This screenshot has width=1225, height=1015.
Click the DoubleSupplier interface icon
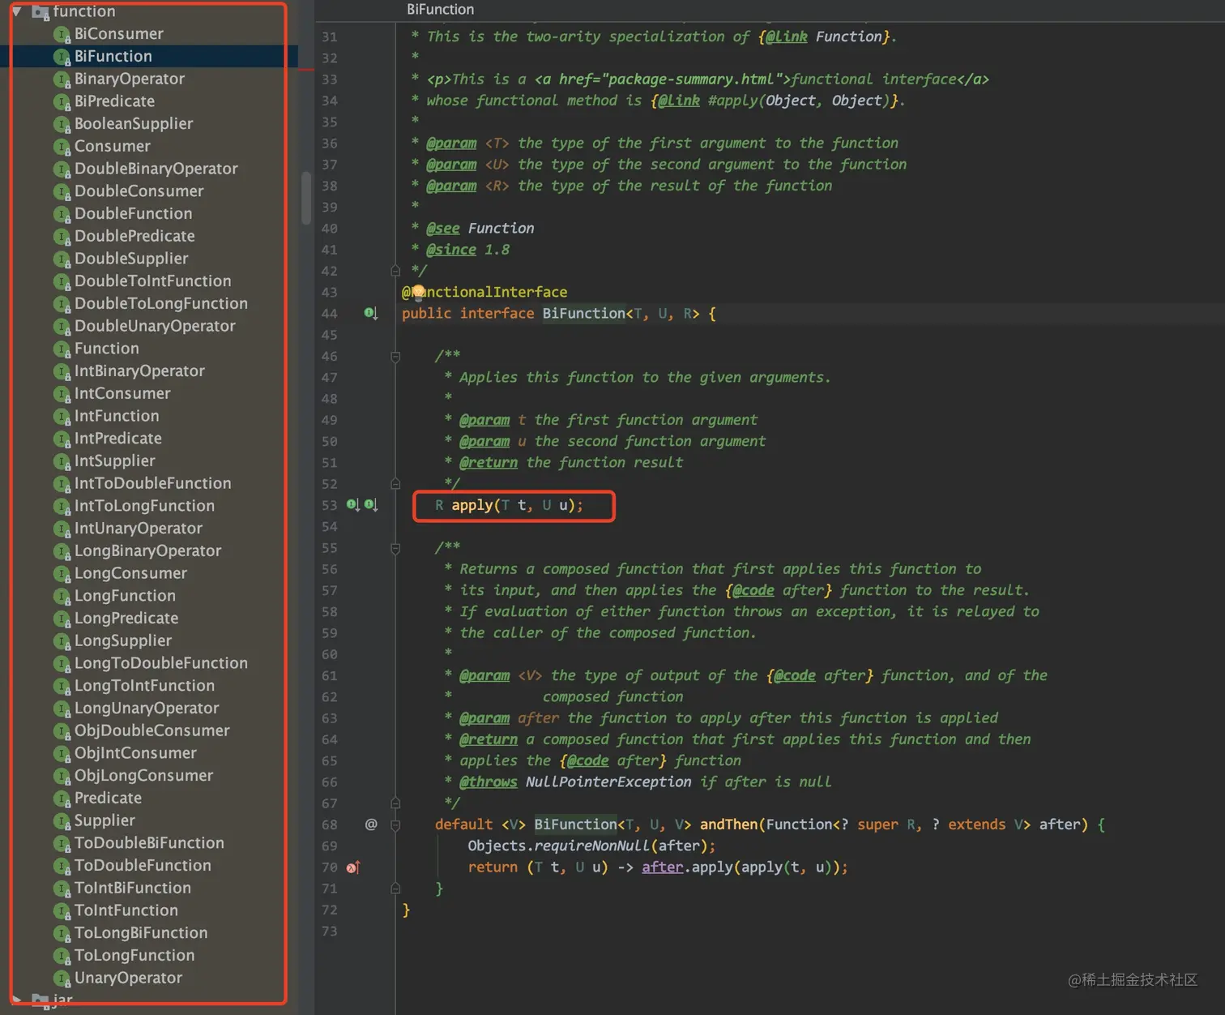62,259
